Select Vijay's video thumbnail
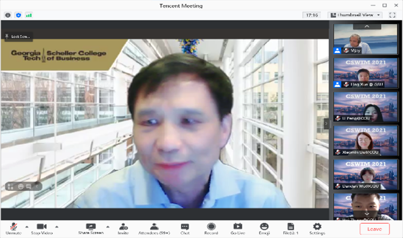Screen dimensions: 403x238 (x=365, y=39)
